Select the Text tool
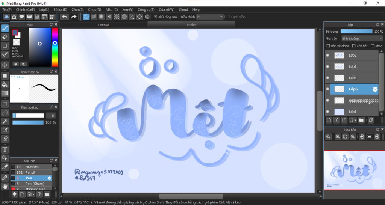 coord(5,149)
